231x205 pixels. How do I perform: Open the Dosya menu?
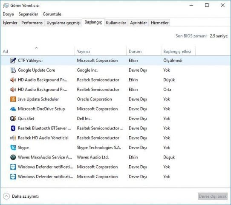8,14
